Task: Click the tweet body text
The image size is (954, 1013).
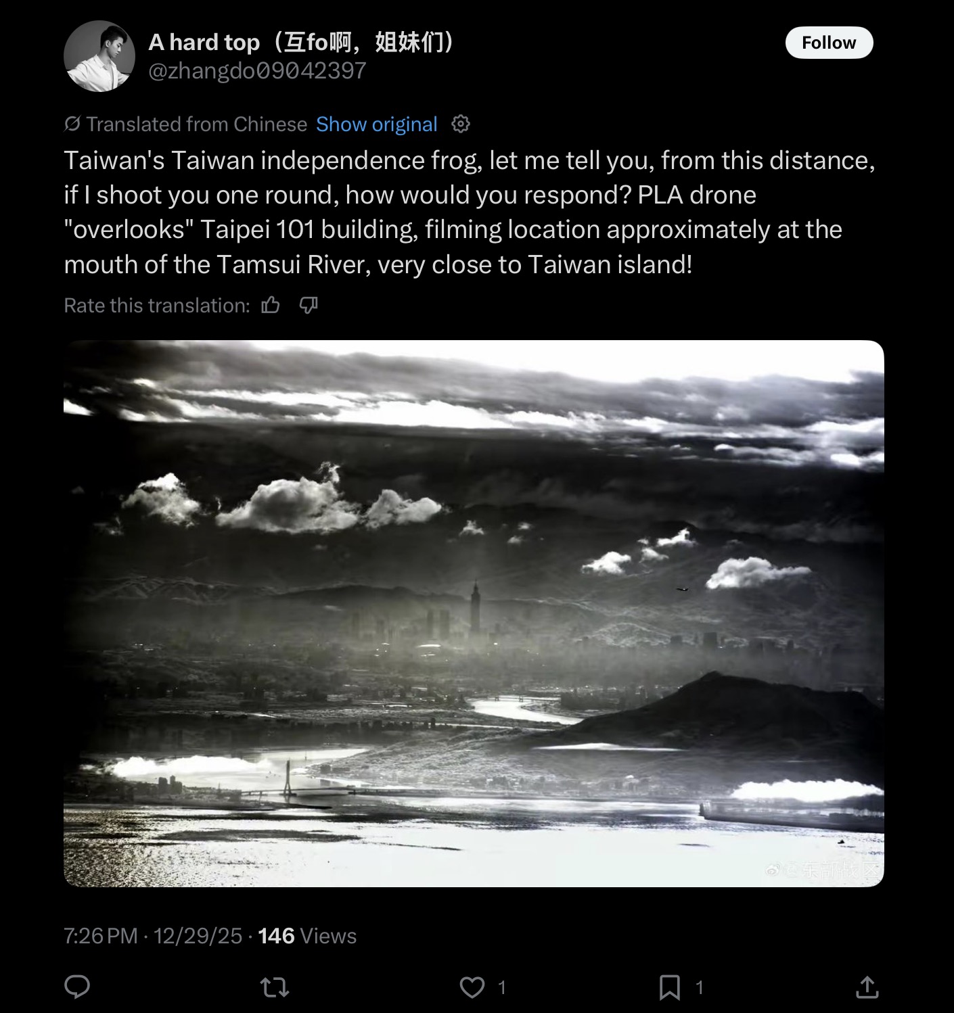Action: pyautogui.click(x=470, y=212)
